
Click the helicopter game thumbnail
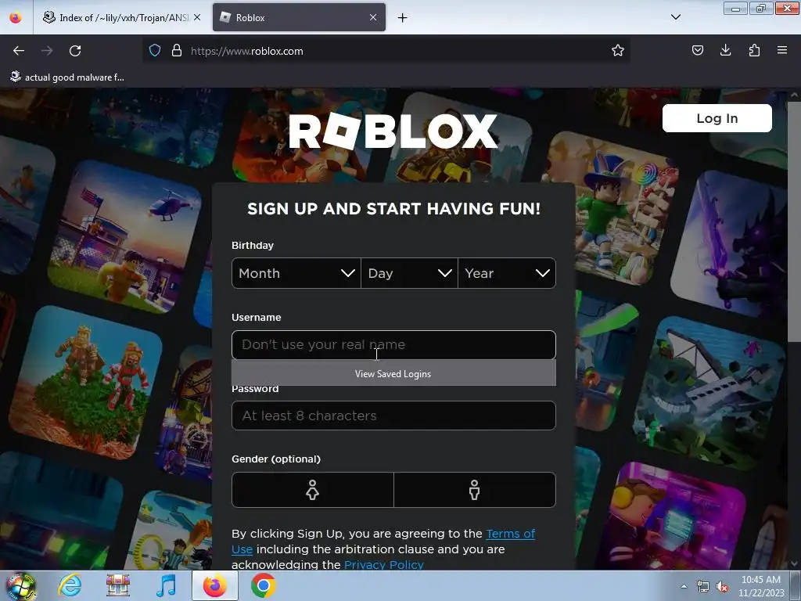125,236
